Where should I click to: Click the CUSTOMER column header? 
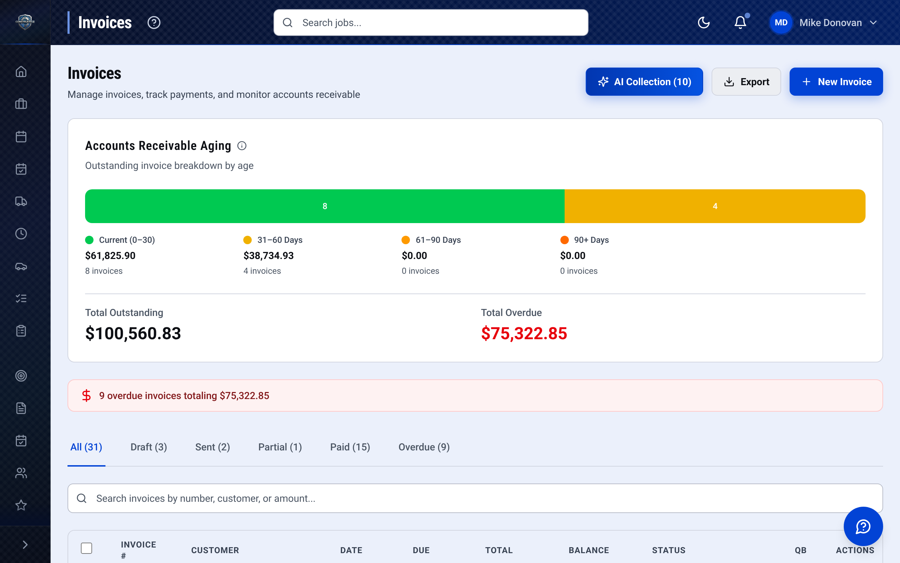pyautogui.click(x=215, y=550)
